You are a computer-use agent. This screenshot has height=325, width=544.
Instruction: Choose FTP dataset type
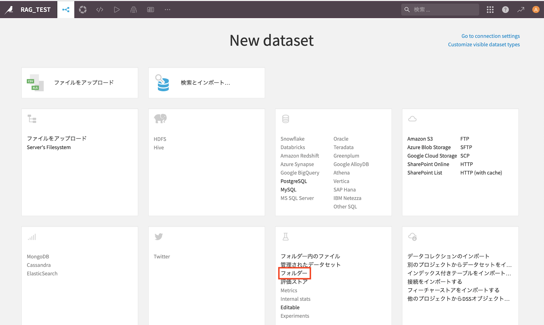click(465, 139)
